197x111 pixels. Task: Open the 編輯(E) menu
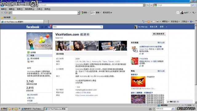pyautogui.click(x=12, y=9)
